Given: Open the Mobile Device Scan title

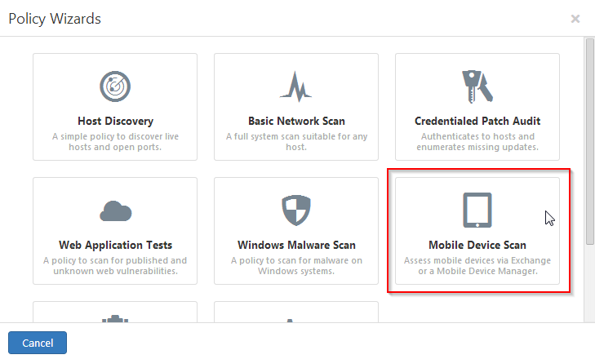Looking at the screenshot, I should click(x=477, y=245).
